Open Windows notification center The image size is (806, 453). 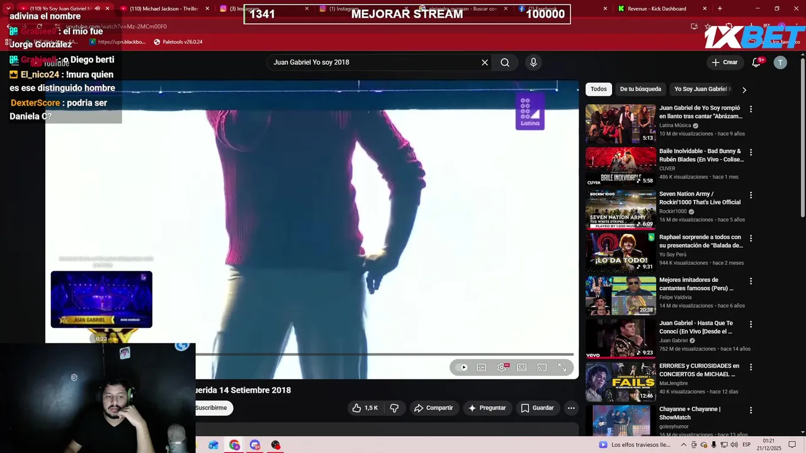pos(792,445)
